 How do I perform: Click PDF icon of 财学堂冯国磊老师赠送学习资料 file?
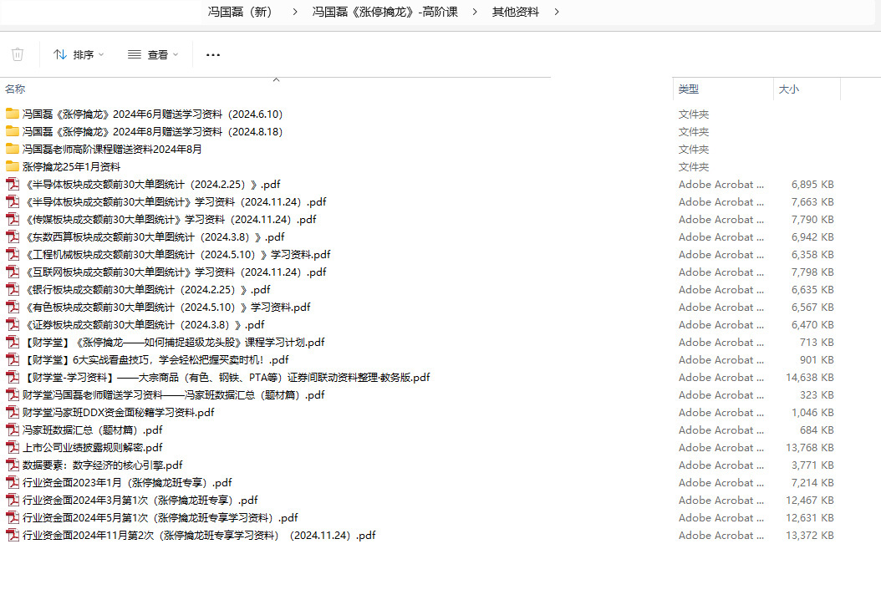13,395
